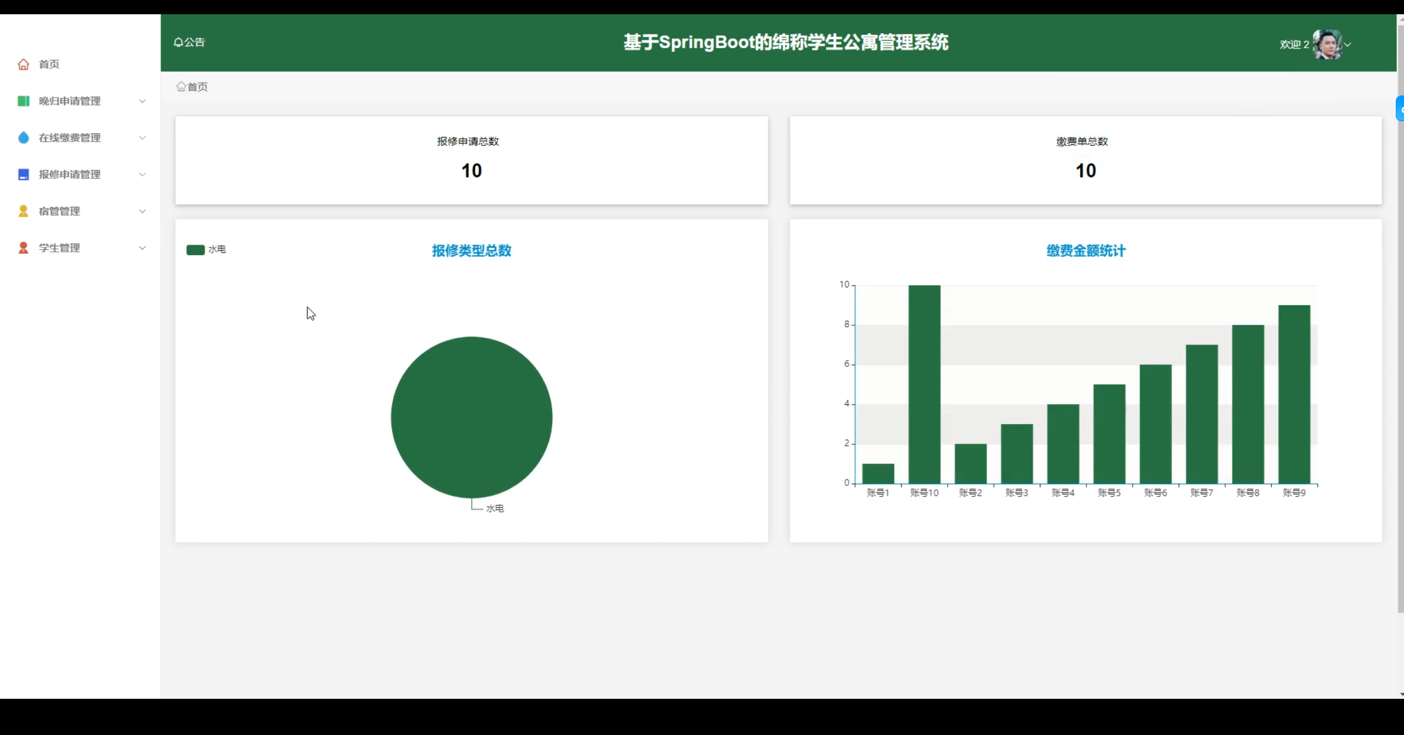
Task: Click the blue 报修申请管理 sidebar icon
Action: 23,174
